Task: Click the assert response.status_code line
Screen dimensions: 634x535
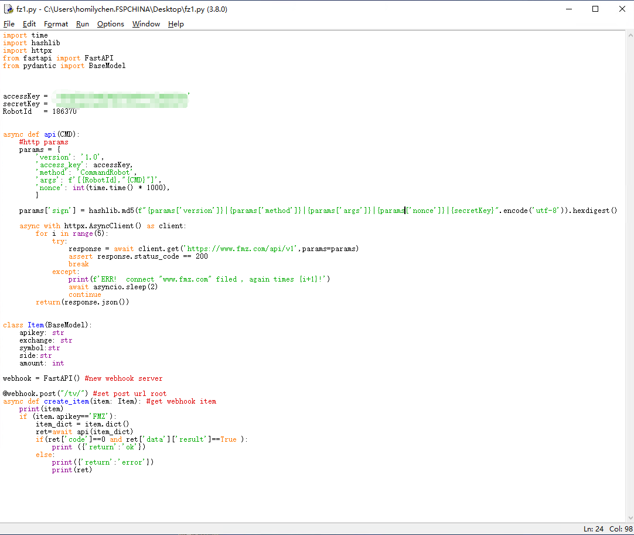Action: 138,256
